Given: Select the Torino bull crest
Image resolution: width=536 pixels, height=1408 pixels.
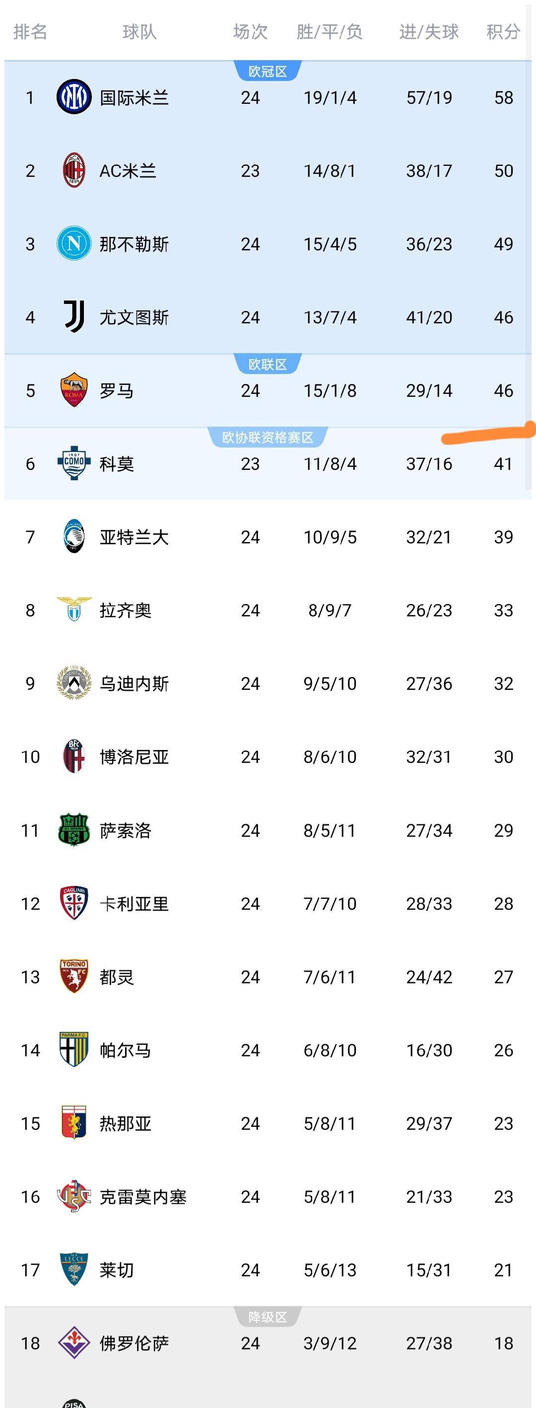Looking at the screenshot, I should pyautogui.click(x=74, y=977).
